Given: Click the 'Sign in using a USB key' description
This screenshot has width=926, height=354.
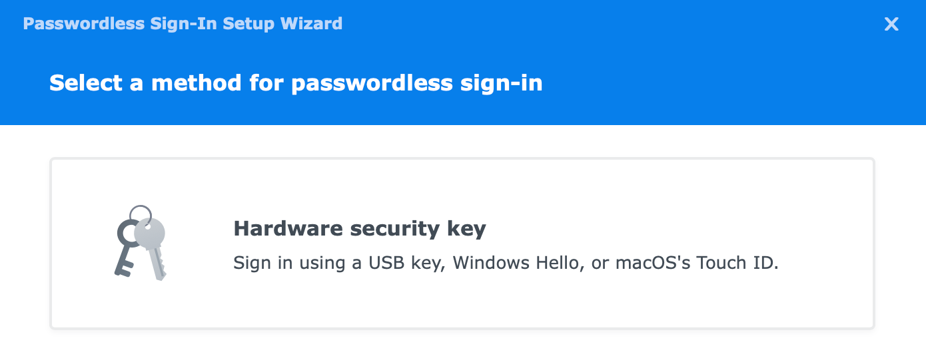Looking at the screenshot, I should (x=506, y=263).
